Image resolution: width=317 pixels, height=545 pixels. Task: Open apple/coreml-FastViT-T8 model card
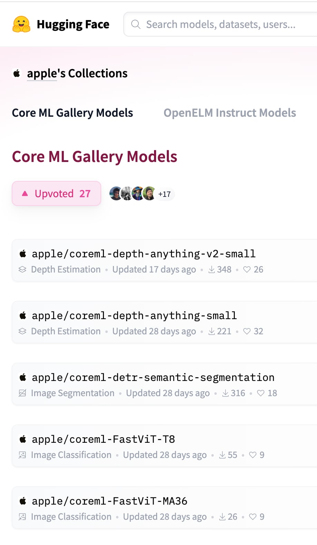(103, 439)
